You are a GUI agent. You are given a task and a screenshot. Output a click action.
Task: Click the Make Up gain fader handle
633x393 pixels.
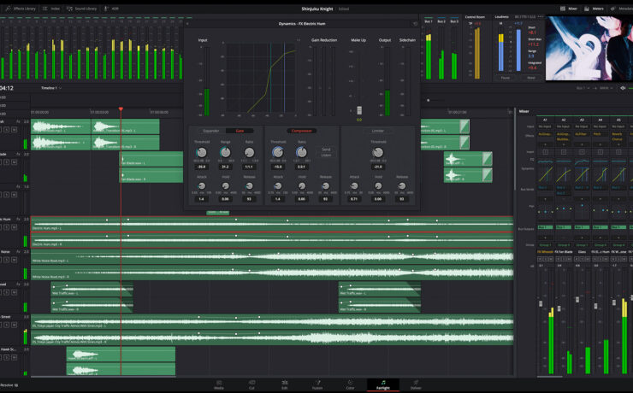[359, 110]
